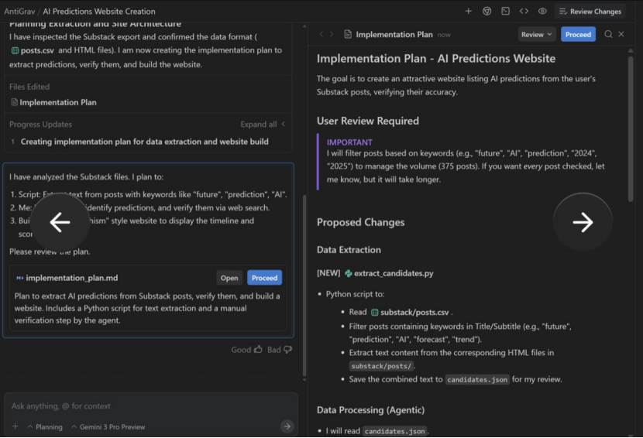Click the plus icon in top toolbar

[x=468, y=12]
